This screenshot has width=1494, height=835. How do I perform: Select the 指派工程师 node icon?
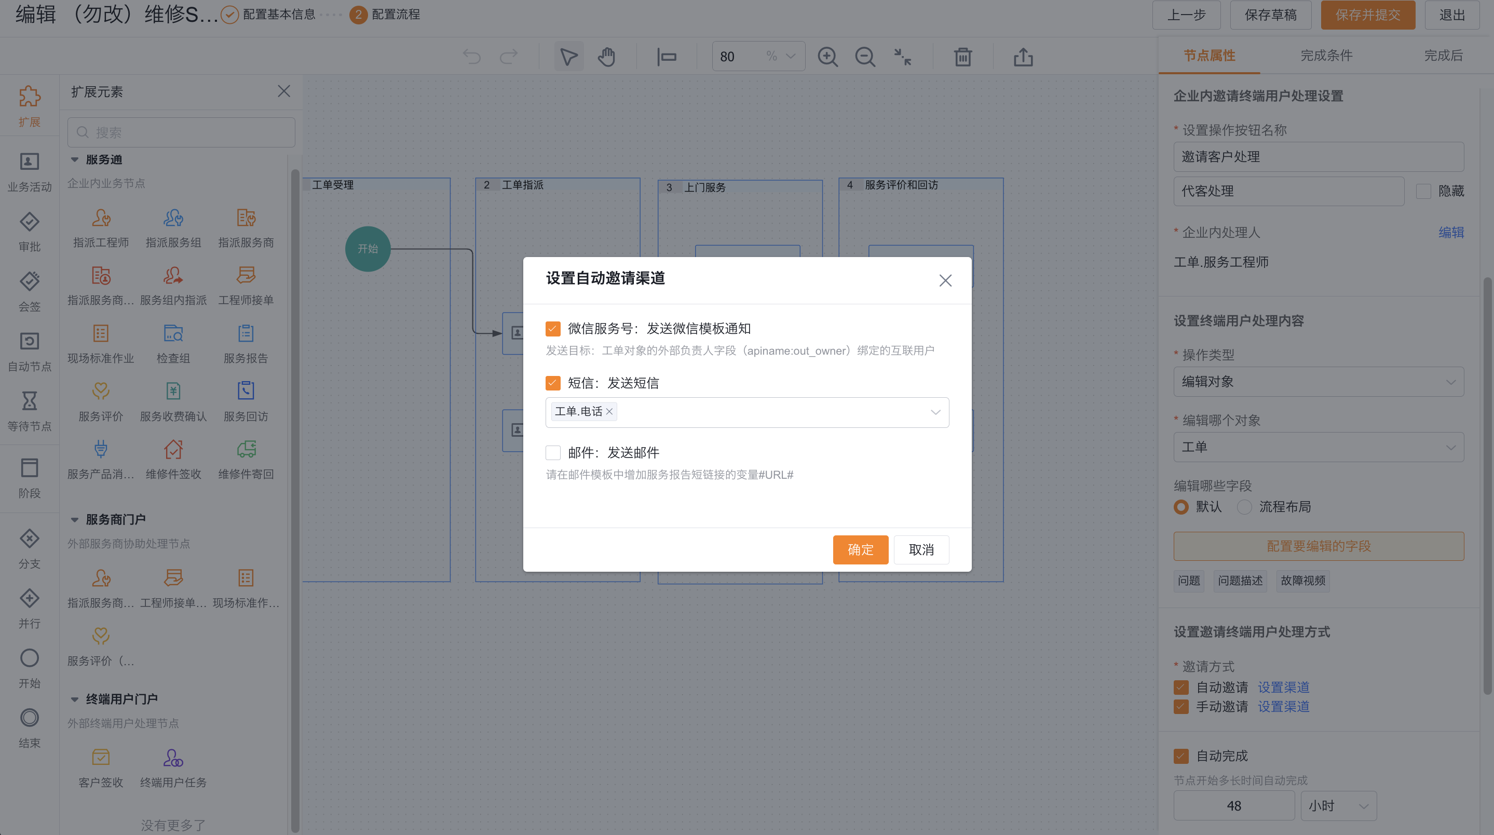pos(101,218)
